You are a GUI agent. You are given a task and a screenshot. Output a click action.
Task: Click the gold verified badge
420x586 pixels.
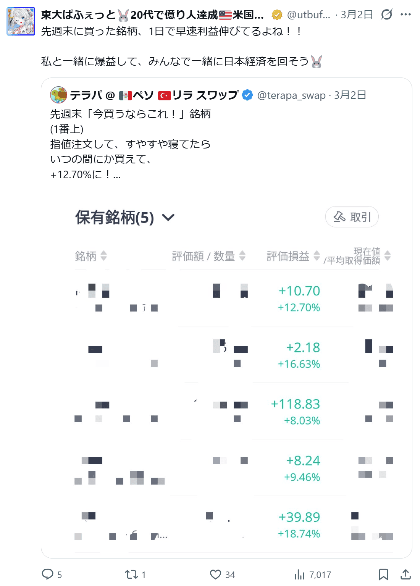click(277, 15)
